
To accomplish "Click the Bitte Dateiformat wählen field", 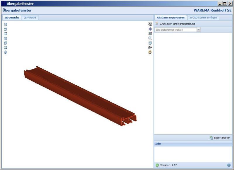I will (x=176, y=30).
